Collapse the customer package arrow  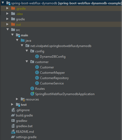(27, 61)
